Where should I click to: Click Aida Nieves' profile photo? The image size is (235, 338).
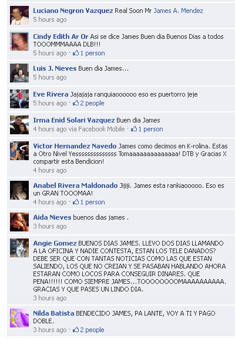[19, 222]
